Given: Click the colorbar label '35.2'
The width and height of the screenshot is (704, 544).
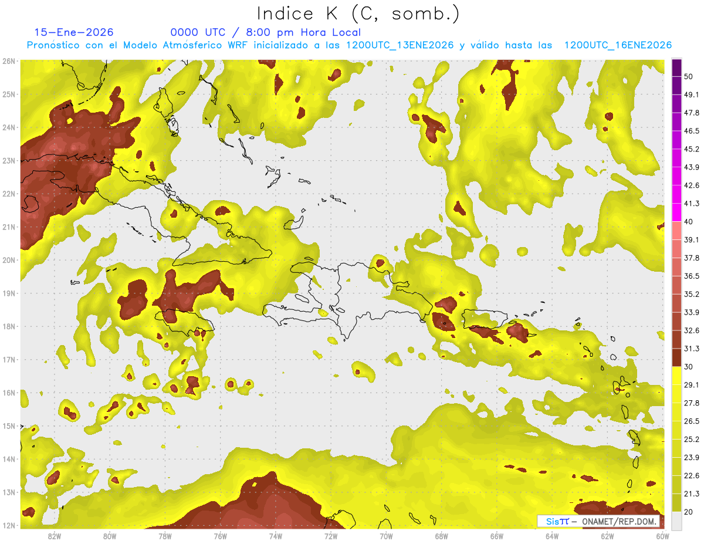Looking at the screenshot, I should (691, 294).
